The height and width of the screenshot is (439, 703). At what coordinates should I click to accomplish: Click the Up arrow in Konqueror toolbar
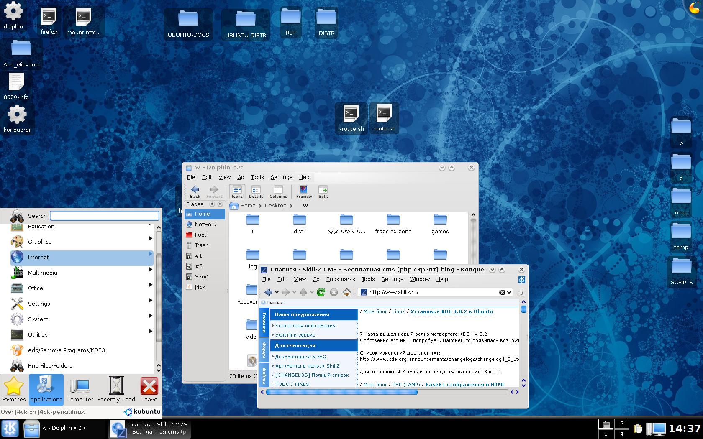pyautogui.click(x=303, y=292)
